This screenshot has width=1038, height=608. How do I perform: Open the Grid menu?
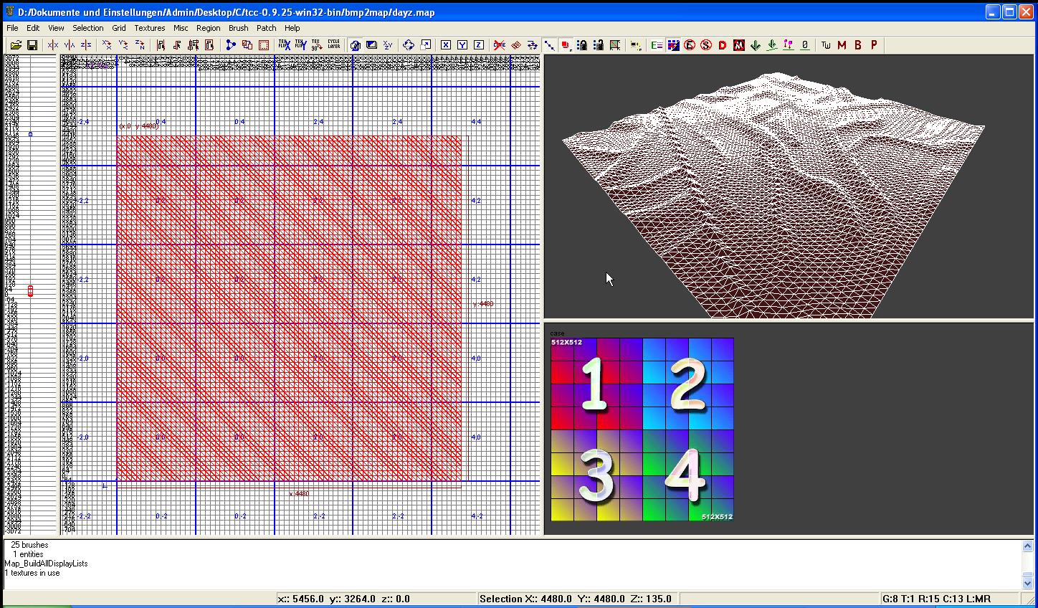119,28
